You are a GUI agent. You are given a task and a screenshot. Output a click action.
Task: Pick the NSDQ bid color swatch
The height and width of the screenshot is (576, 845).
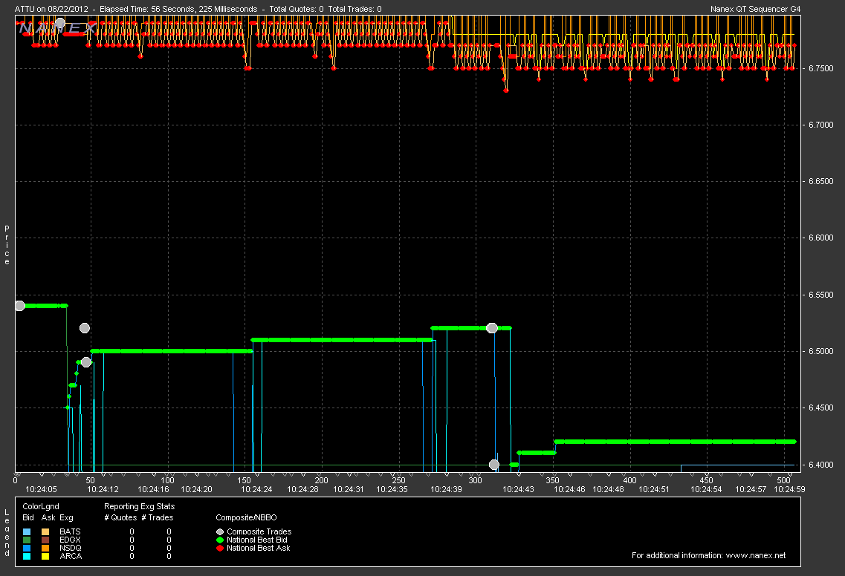[27, 548]
